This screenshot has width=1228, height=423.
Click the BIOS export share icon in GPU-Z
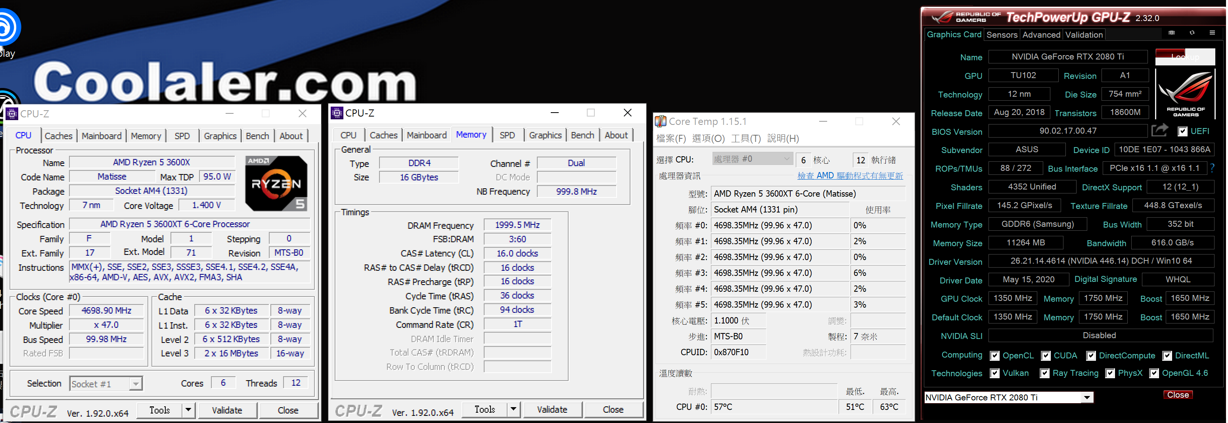point(1159,130)
